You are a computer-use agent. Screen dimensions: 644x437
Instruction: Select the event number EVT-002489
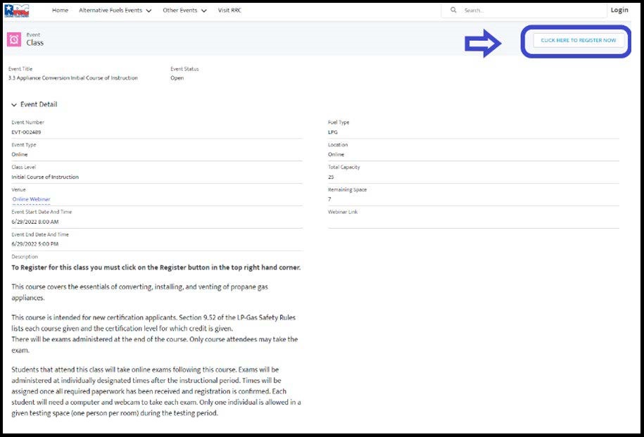pyautogui.click(x=27, y=132)
